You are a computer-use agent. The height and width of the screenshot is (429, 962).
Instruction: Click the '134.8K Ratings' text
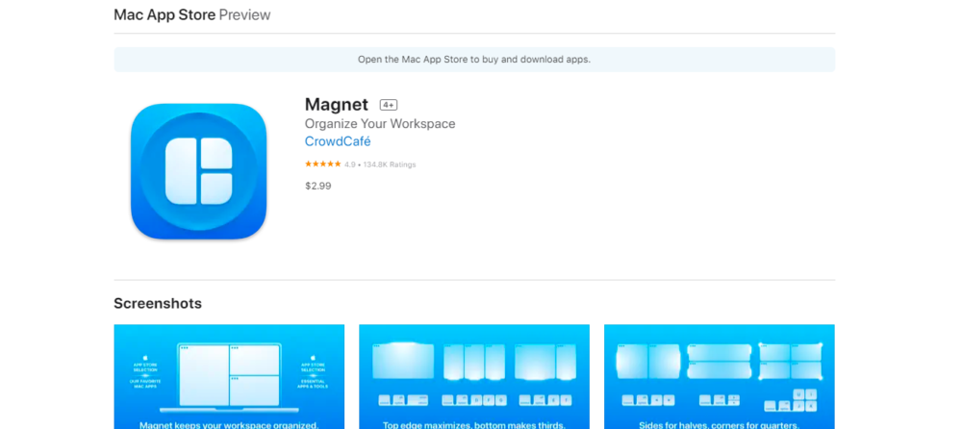coord(389,164)
